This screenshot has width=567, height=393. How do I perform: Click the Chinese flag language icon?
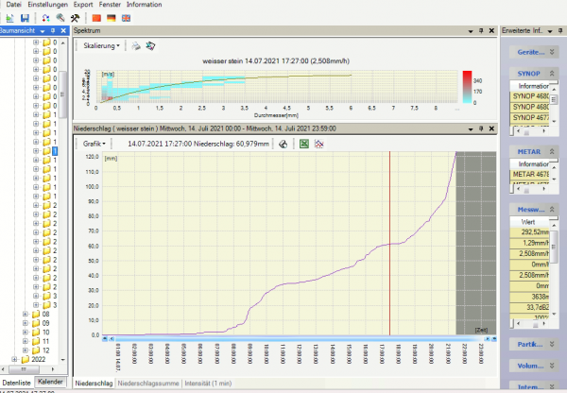95,18
